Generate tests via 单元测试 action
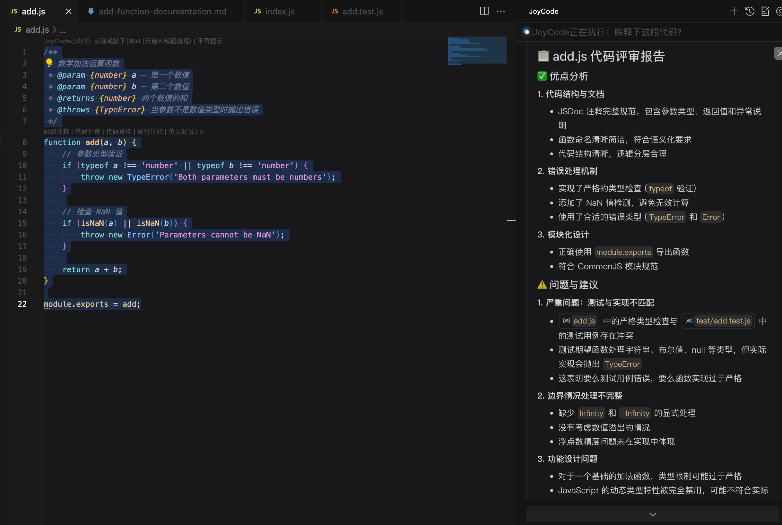The height and width of the screenshot is (525, 782). click(181, 132)
